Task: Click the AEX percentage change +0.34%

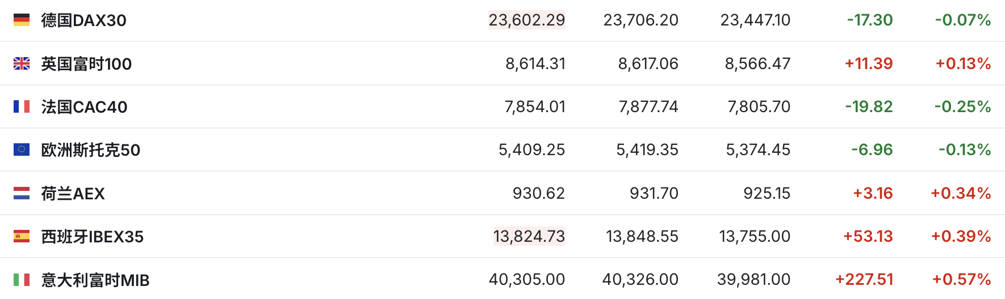Action: pos(961,193)
